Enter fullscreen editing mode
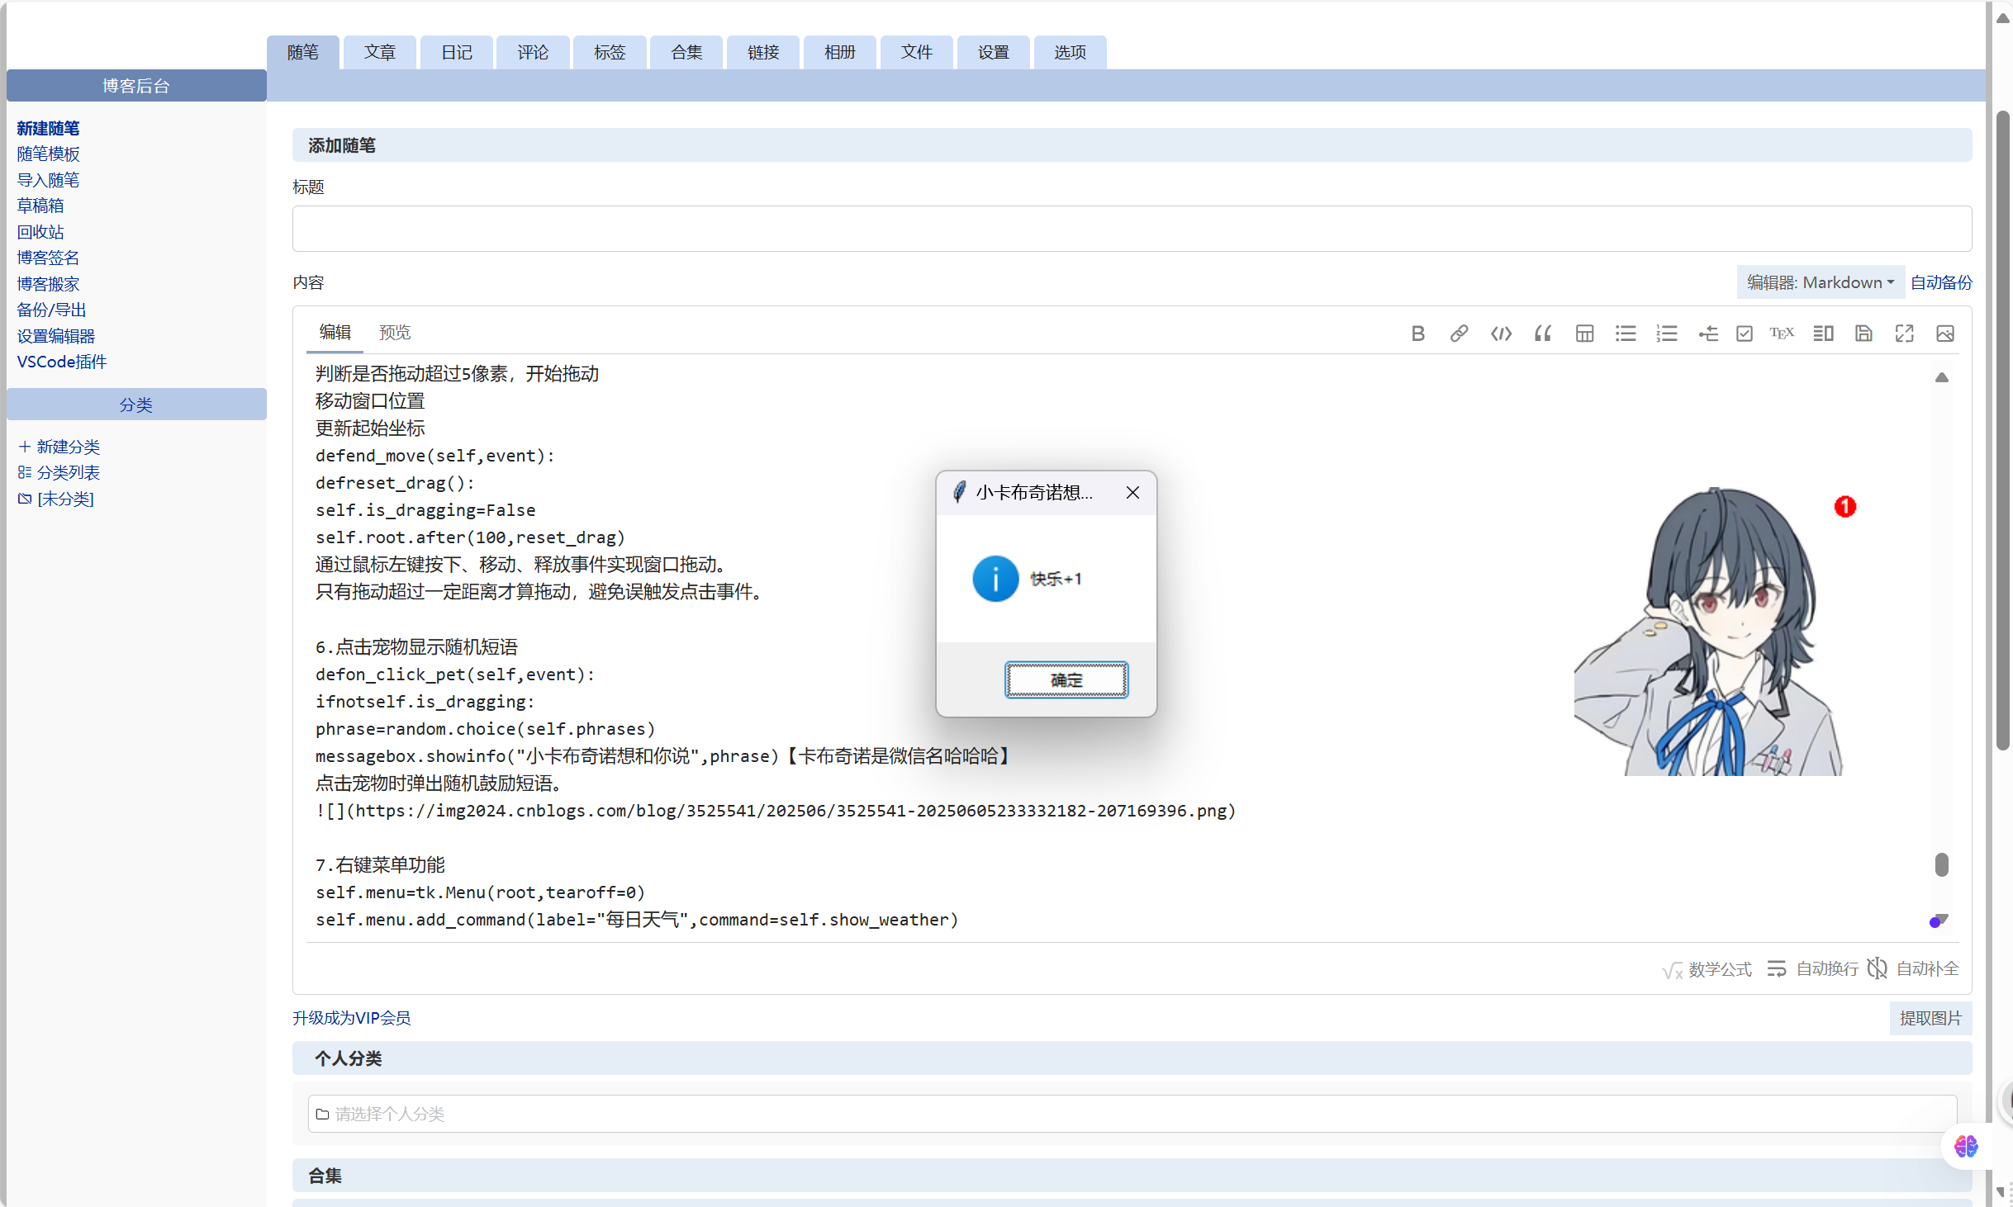Image resolution: width=2013 pixels, height=1207 pixels. [1904, 334]
